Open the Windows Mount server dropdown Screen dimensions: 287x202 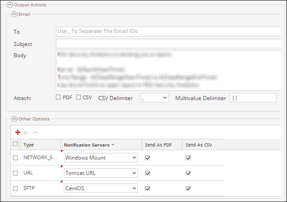click(101, 158)
